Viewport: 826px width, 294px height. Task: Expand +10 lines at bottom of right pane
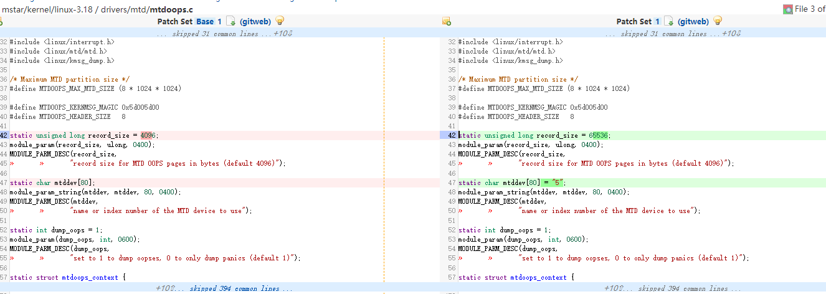pyautogui.click(x=613, y=288)
